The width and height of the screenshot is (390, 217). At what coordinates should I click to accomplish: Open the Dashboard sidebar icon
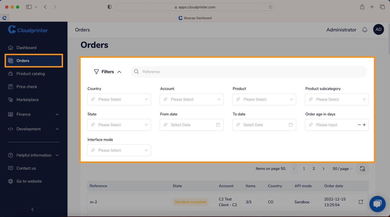pyautogui.click(x=10, y=47)
